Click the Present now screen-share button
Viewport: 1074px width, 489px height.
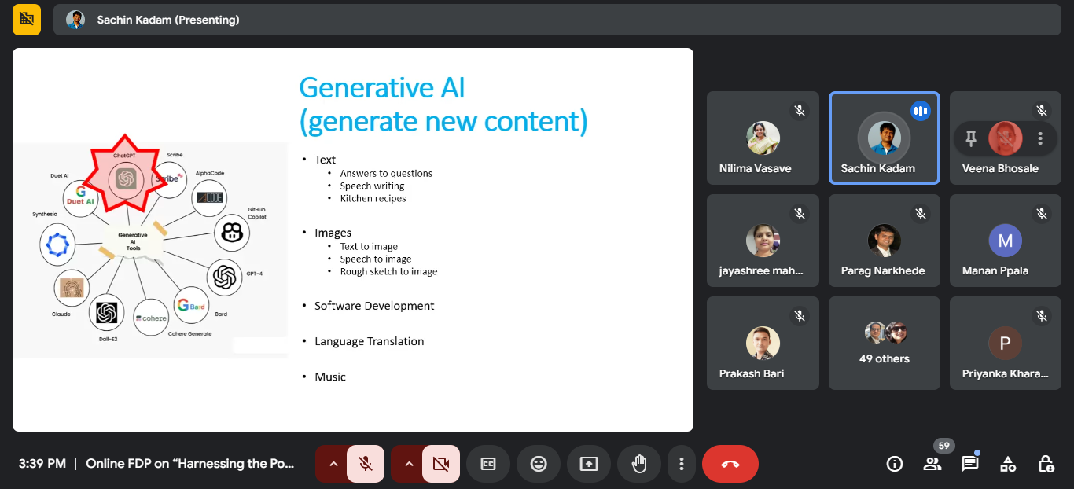[x=589, y=464]
